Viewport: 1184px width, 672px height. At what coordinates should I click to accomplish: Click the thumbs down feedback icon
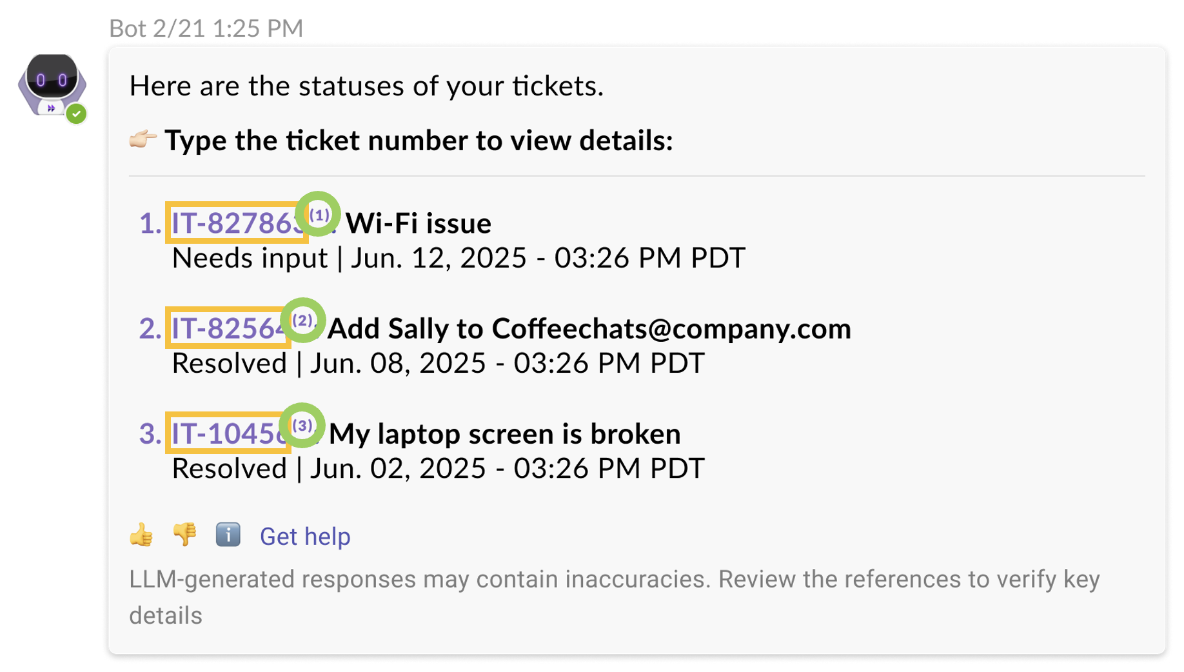pyautogui.click(x=184, y=535)
